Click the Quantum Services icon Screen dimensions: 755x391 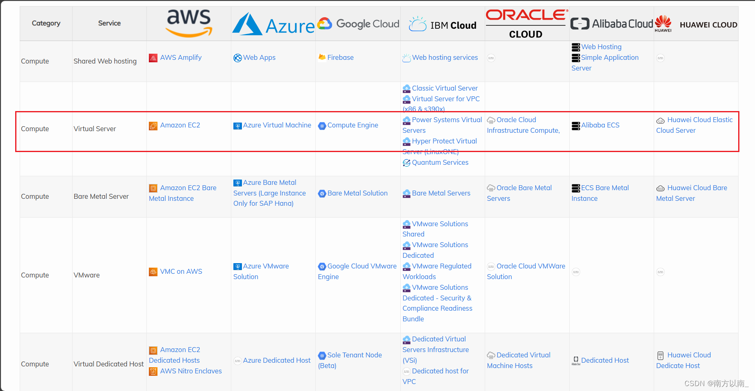coord(406,163)
